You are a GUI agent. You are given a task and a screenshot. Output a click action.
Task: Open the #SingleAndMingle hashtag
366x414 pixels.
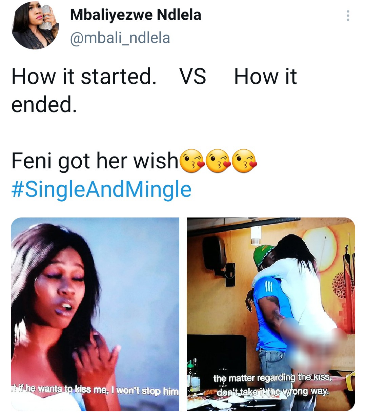101,189
